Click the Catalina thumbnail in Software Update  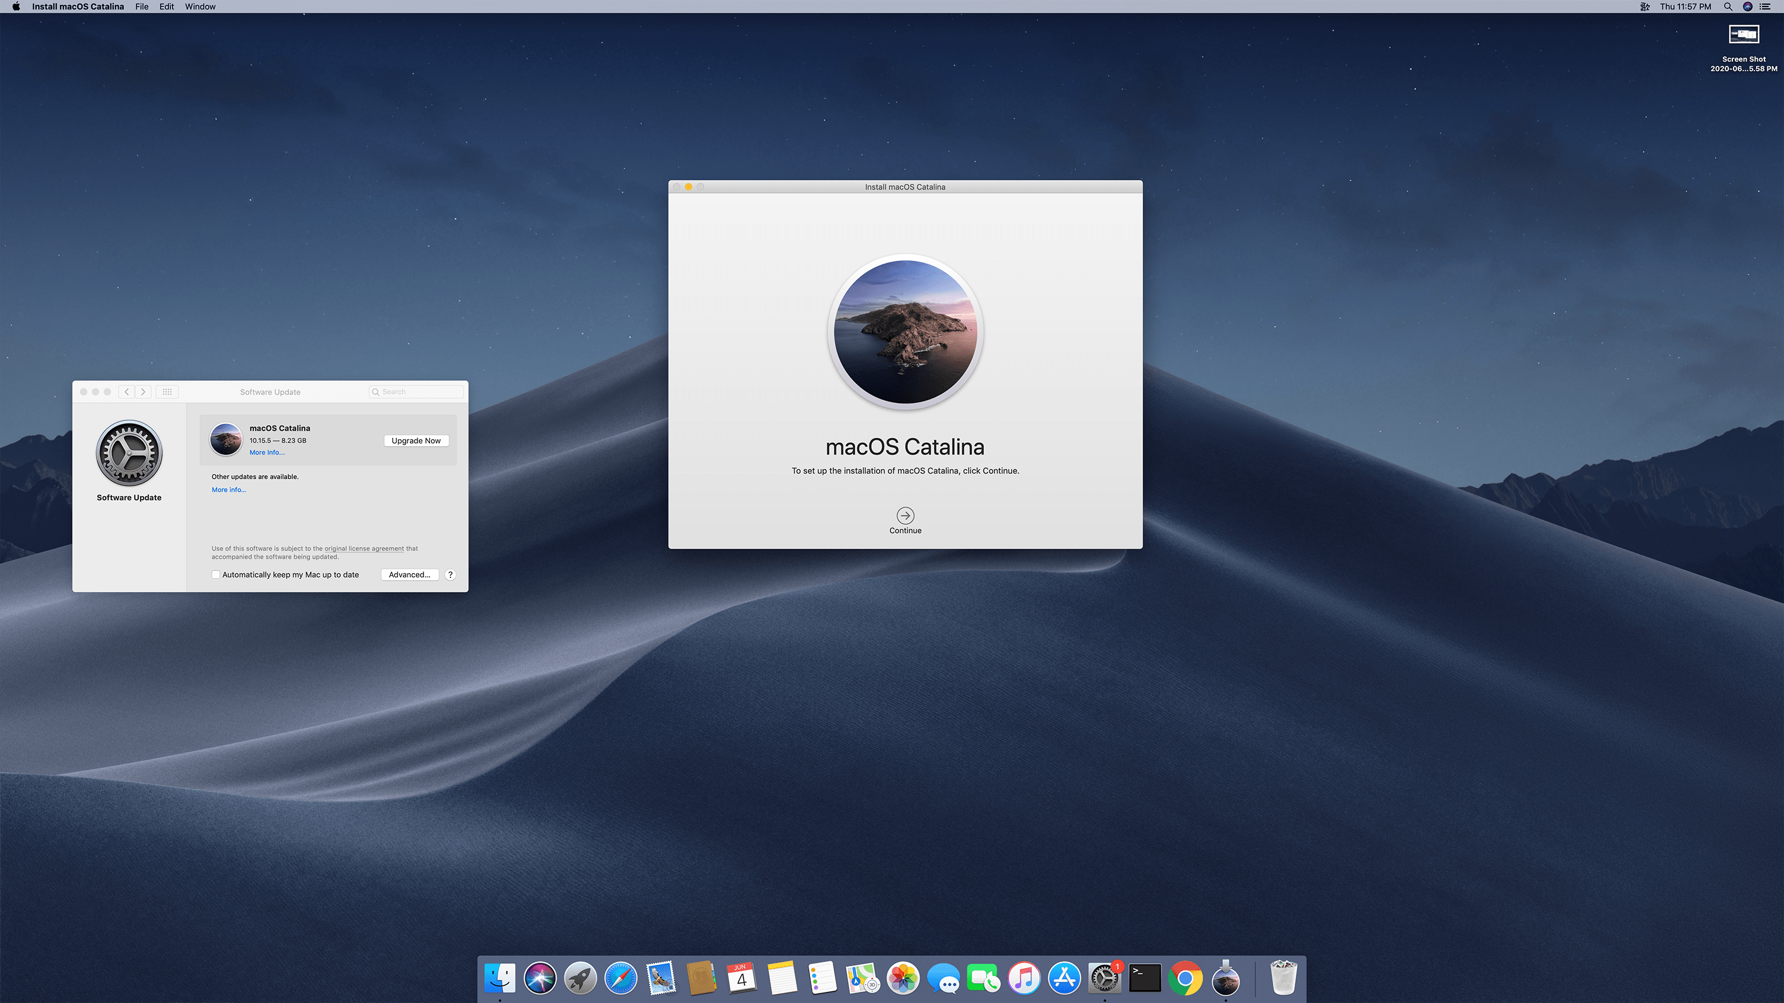click(226, 439)
